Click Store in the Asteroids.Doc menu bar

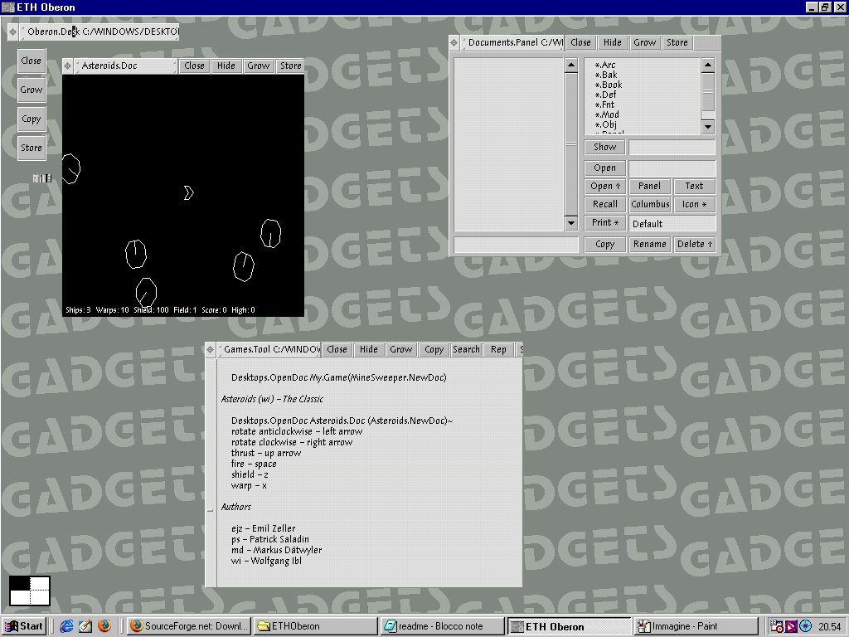pyautogui.click(x=290, y=66)
